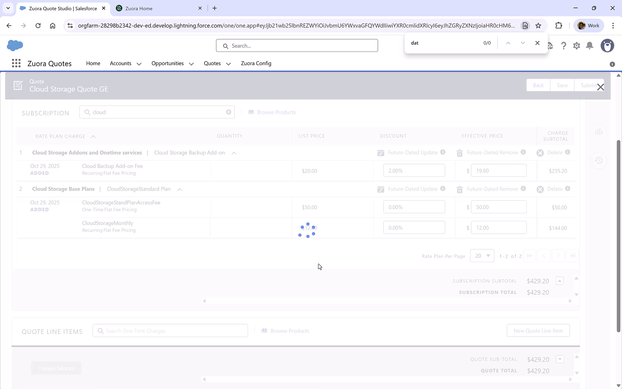Collapse the Cloud Storage Backup Add-on row
Image resolution: width=622 pixels, height=389 pixels.
(x=234, y=153)
